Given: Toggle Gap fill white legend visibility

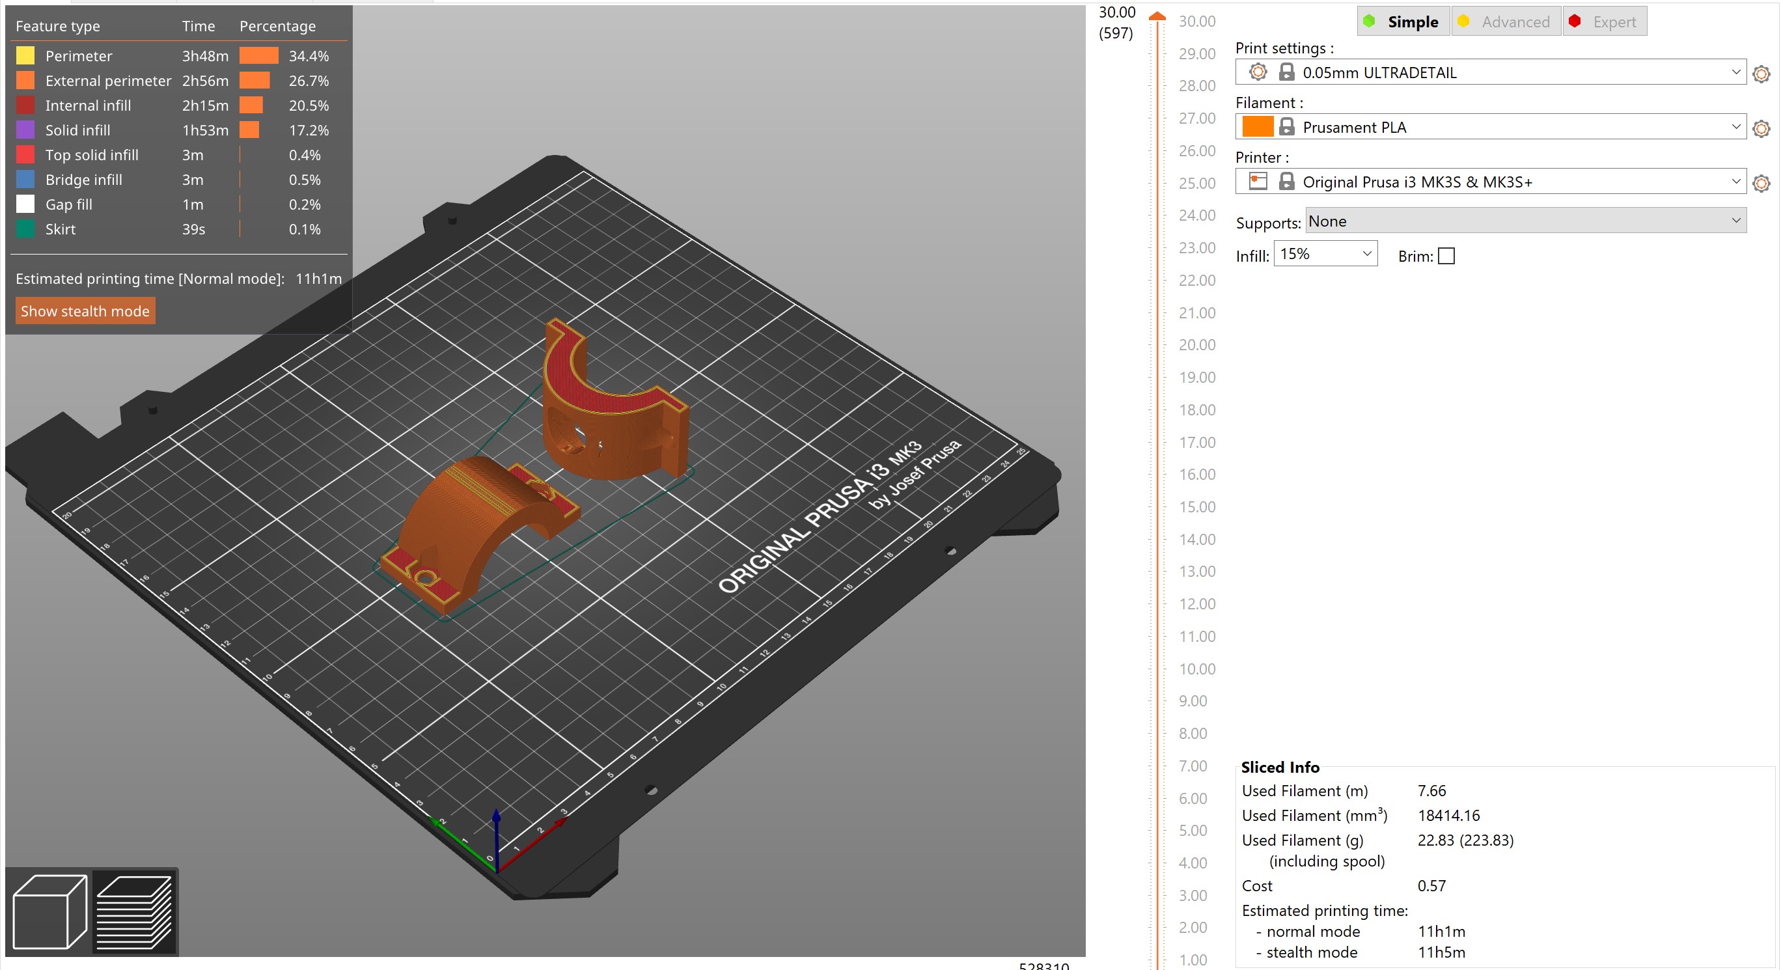Looking at the screenshot, I should click(25, 204).
